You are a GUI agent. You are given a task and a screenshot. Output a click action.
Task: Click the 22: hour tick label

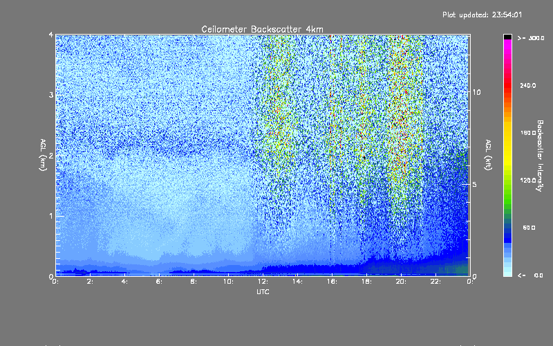435,282
